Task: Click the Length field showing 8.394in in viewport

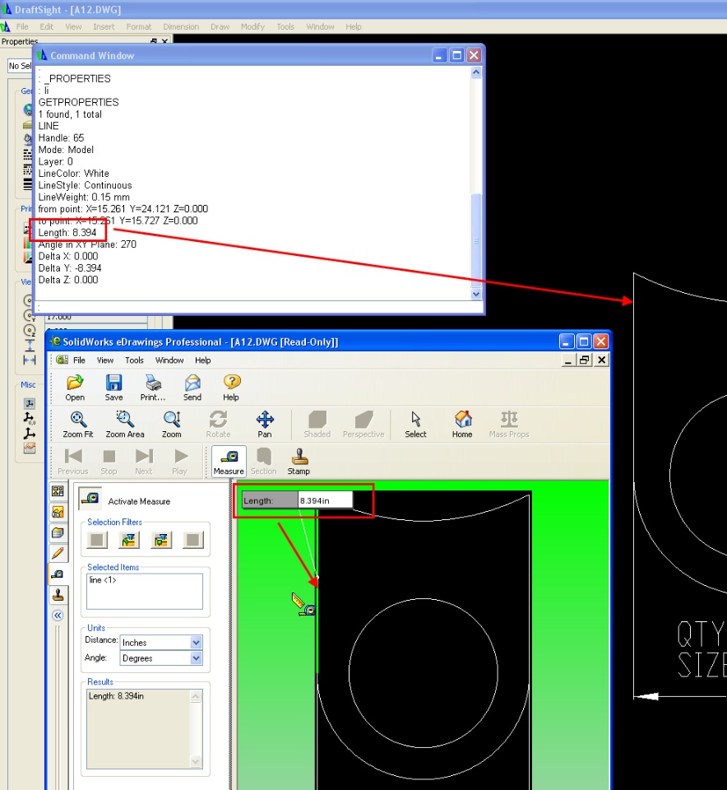Action: click(x=325, y=500)
